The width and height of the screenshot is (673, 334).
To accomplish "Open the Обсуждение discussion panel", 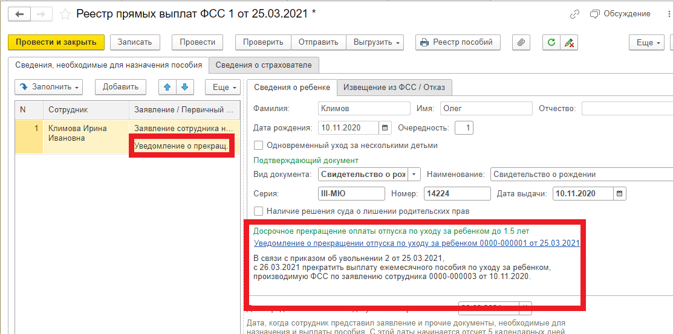I will tap(620, 14).
